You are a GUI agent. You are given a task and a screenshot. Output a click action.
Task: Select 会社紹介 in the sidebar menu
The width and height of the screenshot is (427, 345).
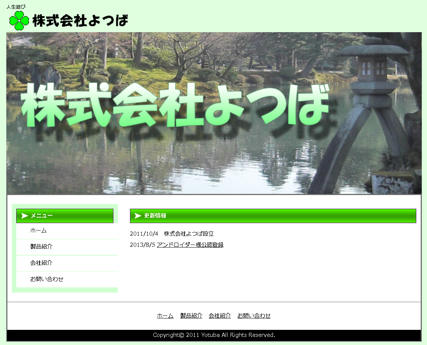[x=41, y=263]
